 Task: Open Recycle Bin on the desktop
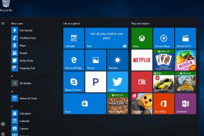pyautogui.click(x=6, y=6)
